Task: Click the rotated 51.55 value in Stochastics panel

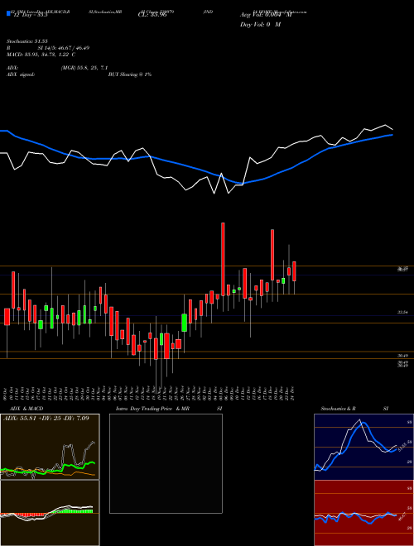Action: click(x=401, y=448)
